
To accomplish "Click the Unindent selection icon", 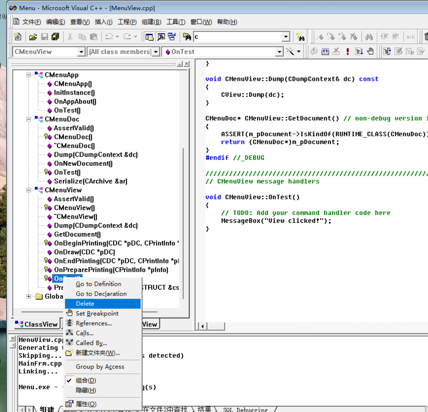I will (396, 37).
